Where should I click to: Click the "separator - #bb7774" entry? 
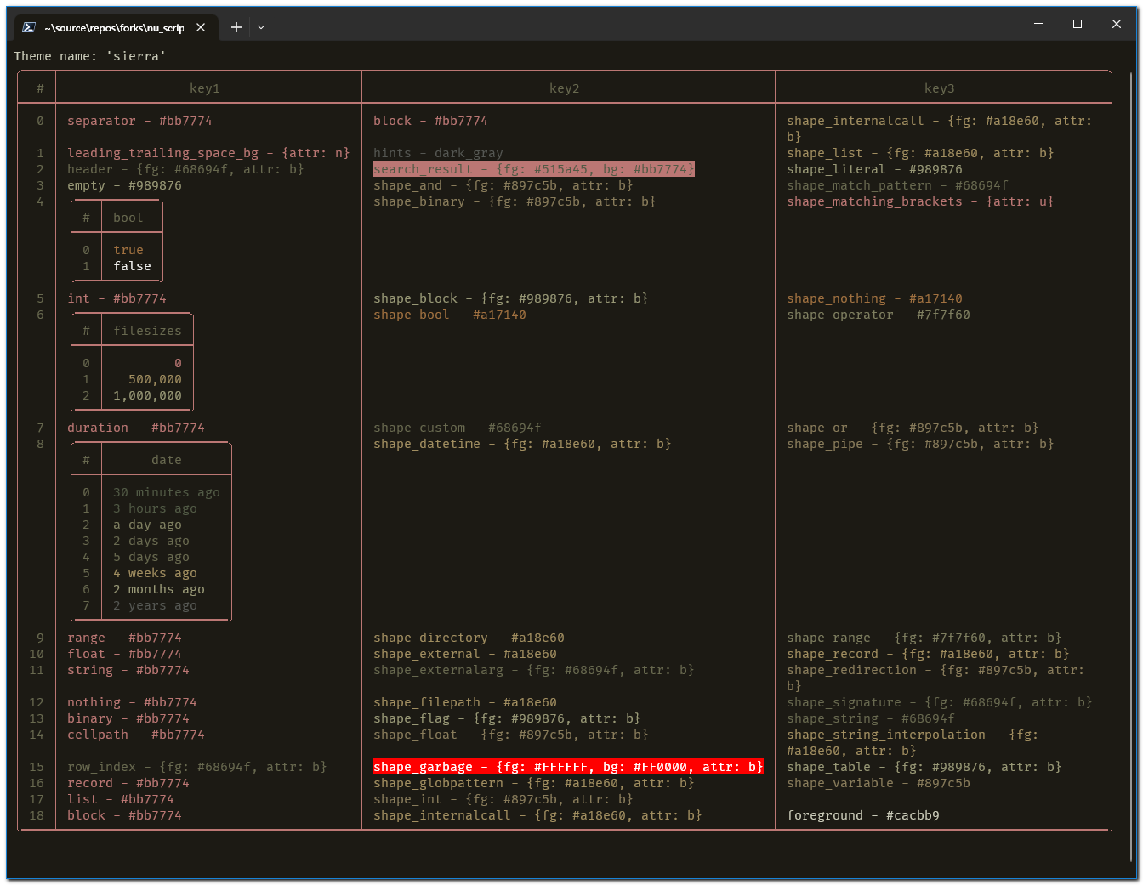pyautogui.click(x=140, y=121)
